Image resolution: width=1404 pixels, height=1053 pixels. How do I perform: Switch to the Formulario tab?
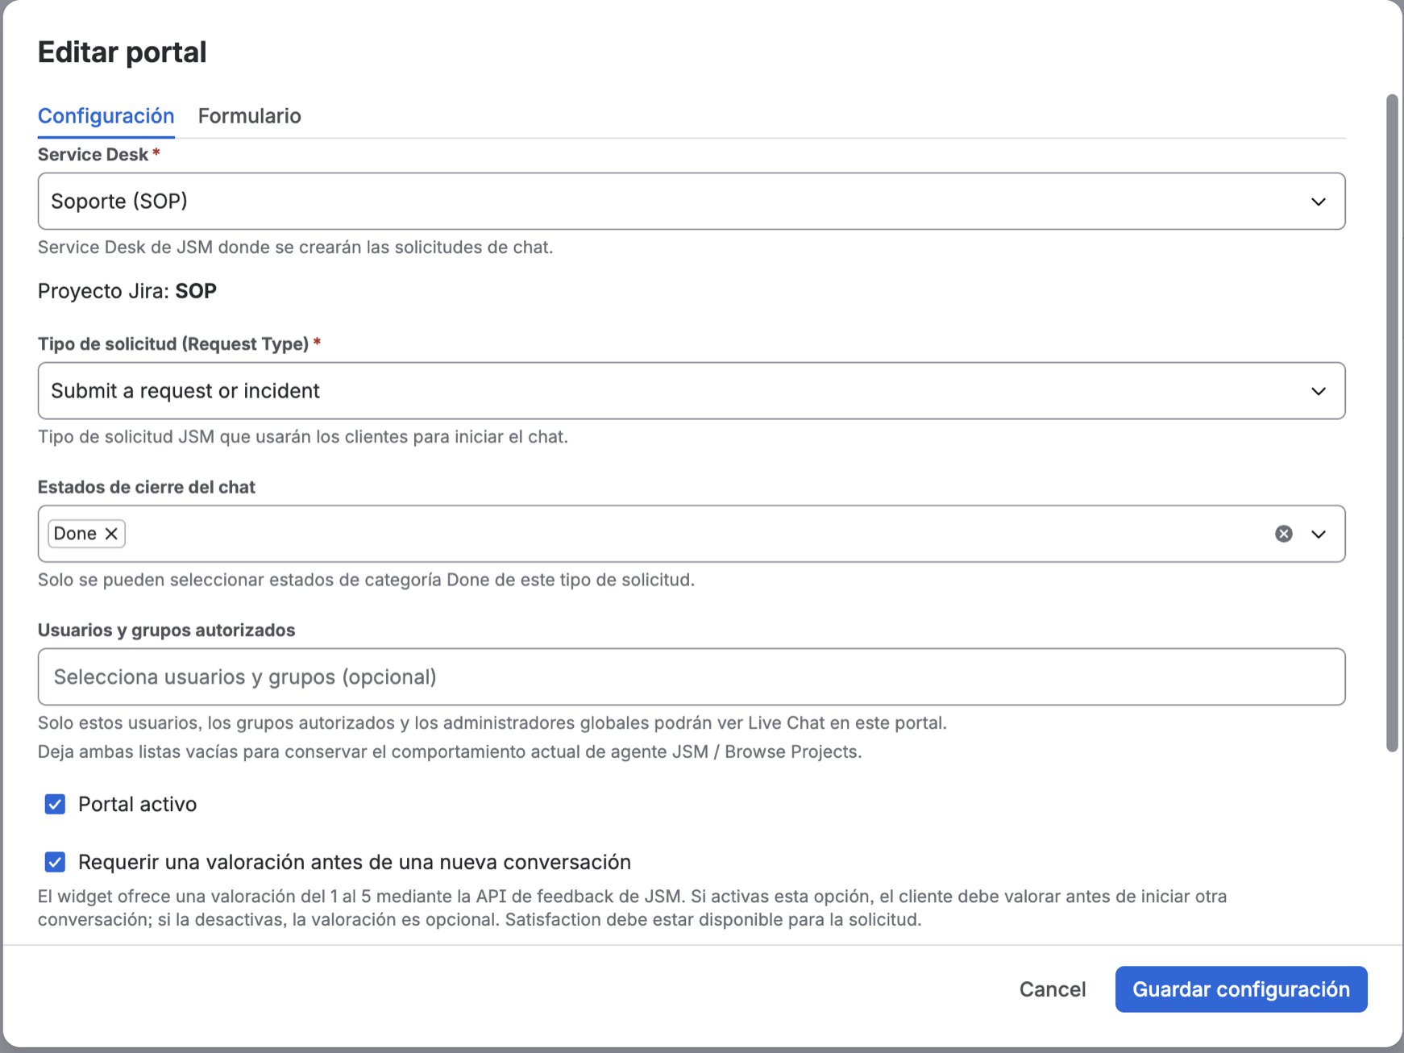250,116
